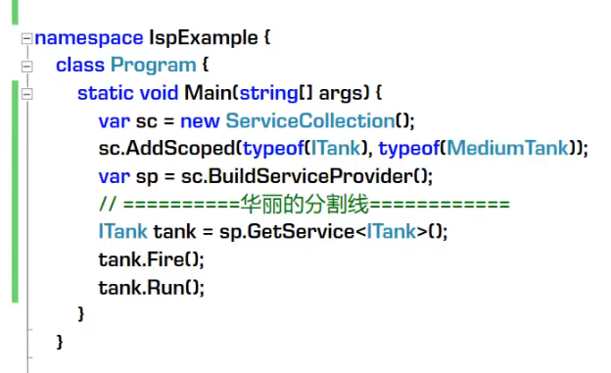Click the ServiceCollection type name

[310, 120]
